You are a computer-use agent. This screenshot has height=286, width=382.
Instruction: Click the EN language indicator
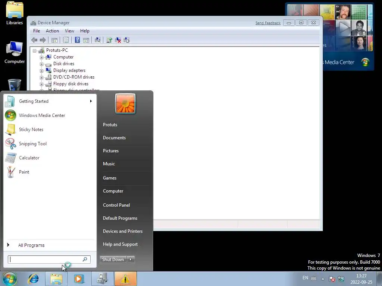(x=305, y=278)
